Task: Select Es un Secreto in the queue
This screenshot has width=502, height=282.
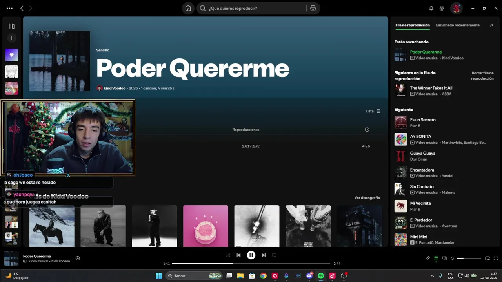Action: pos(444,123)
